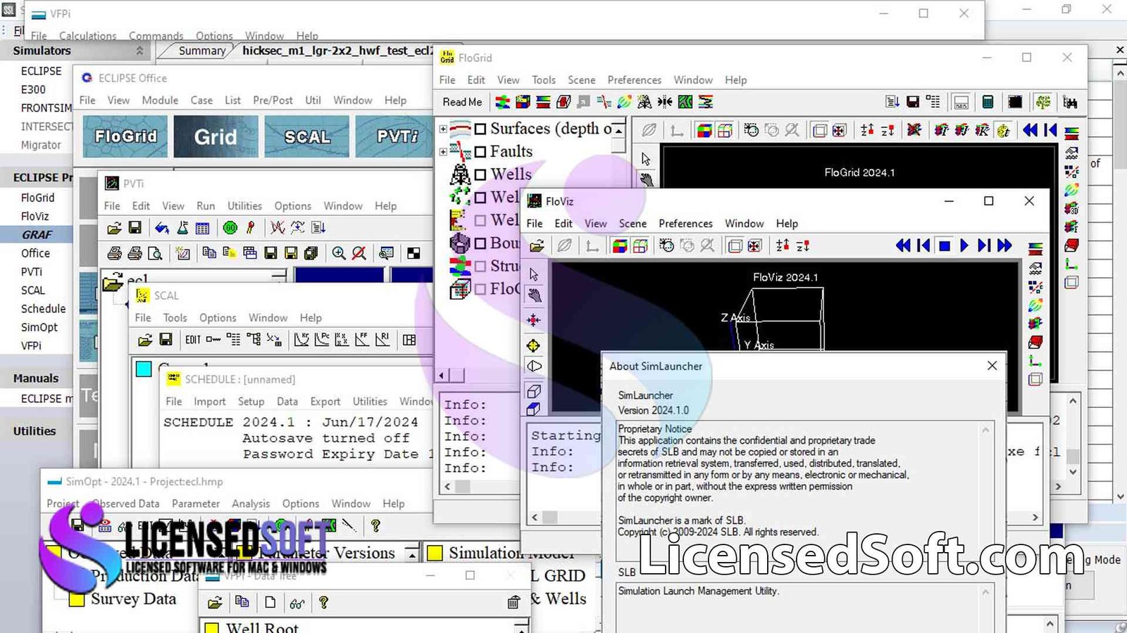Click the flask experiment icon in PVTi toolbar

tap(182, 227)
